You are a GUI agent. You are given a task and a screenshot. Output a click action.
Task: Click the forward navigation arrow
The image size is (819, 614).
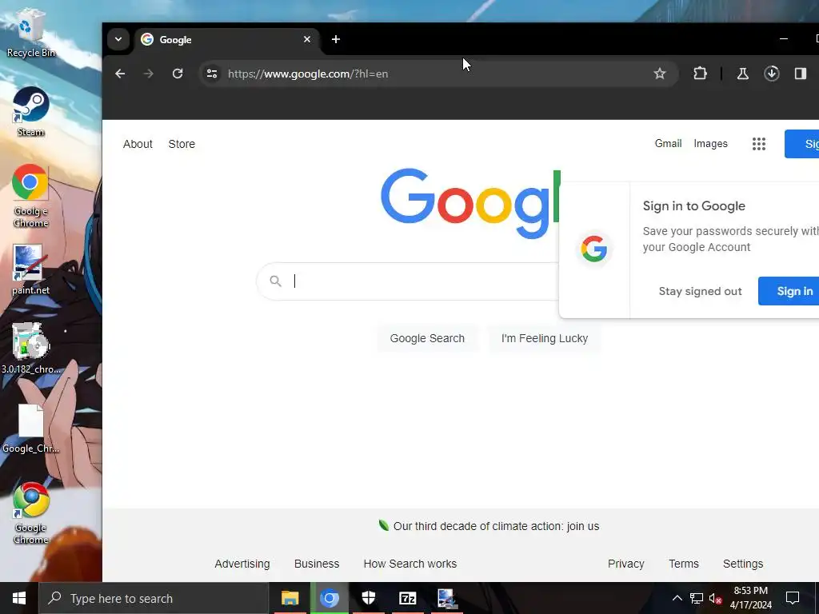tap(149, 74)
